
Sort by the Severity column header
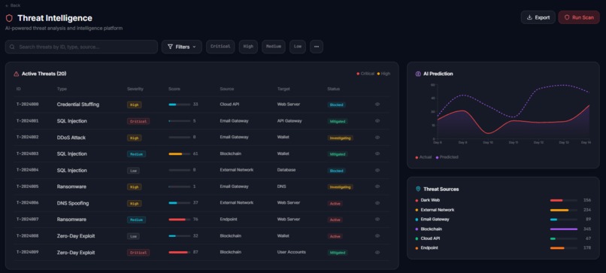pyautogui.click(x=135, y=89)
